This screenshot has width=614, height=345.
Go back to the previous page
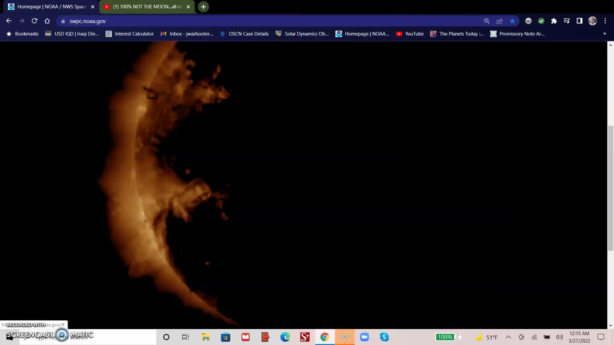tap(9, 21)
